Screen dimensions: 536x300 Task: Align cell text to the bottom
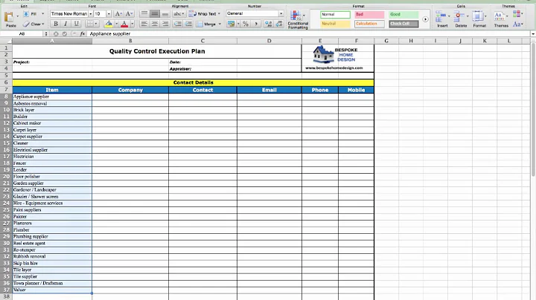click(x=165, y=14)
